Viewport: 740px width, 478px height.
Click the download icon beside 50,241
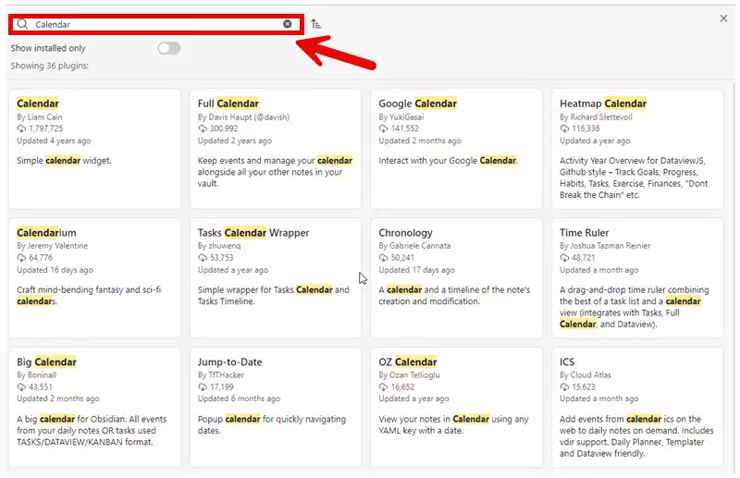click(x=383, y=258)
